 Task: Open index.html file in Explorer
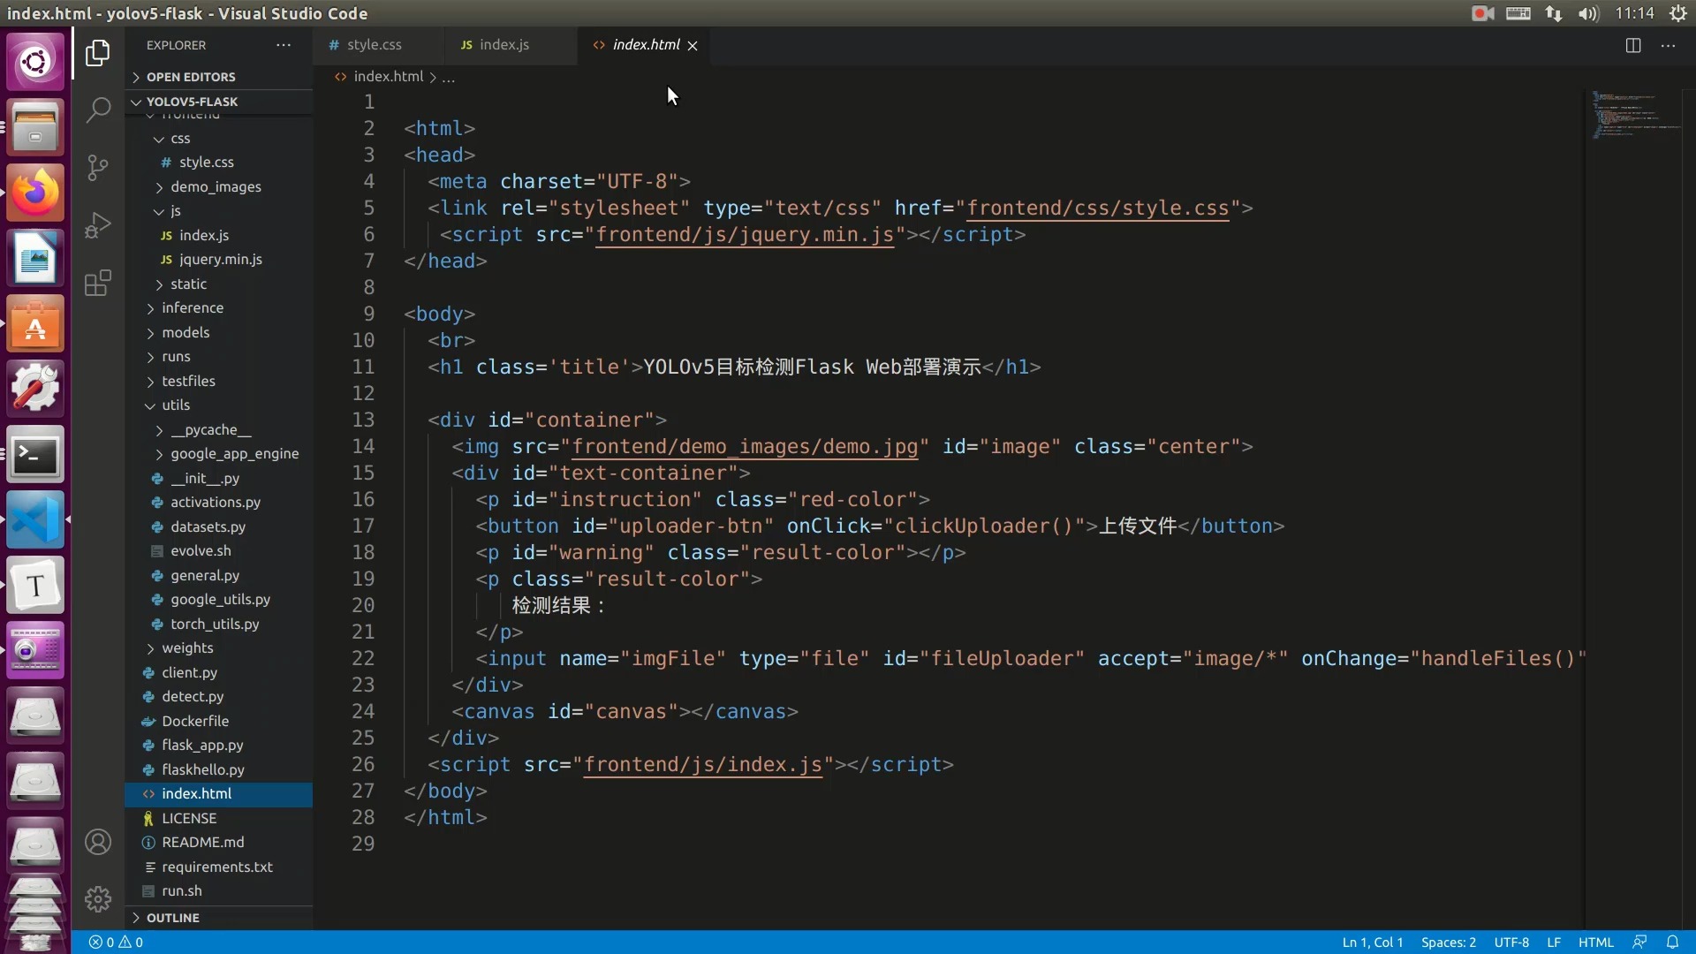[196, 793]
